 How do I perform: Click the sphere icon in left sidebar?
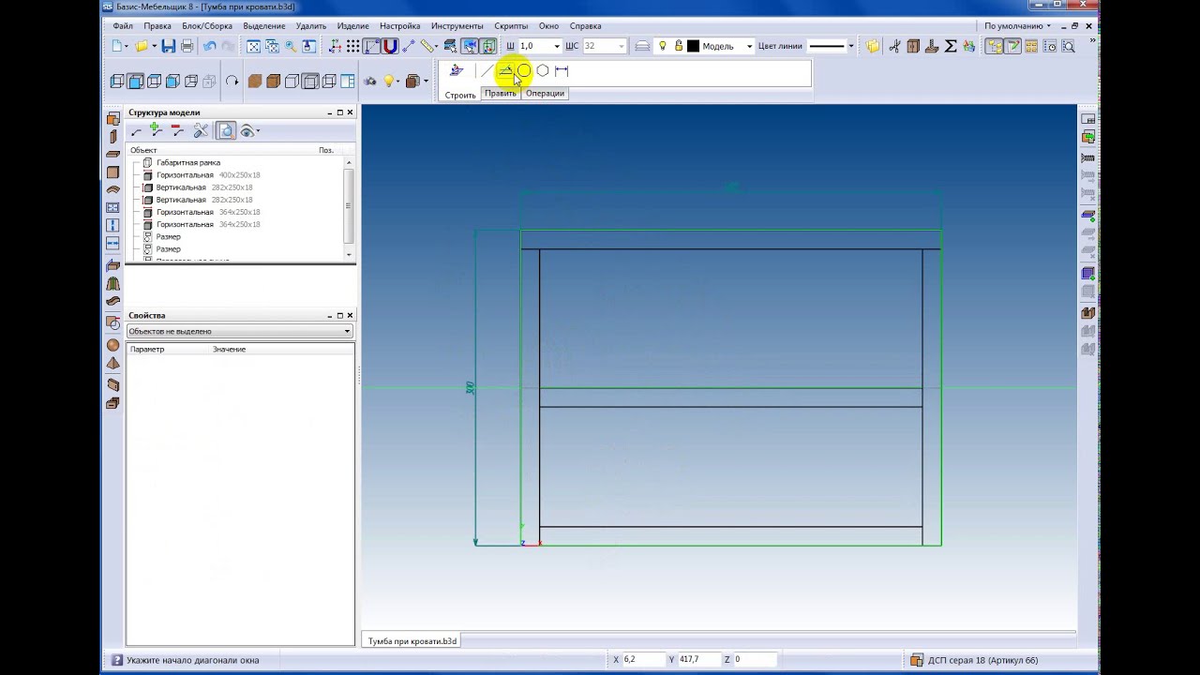113,345
